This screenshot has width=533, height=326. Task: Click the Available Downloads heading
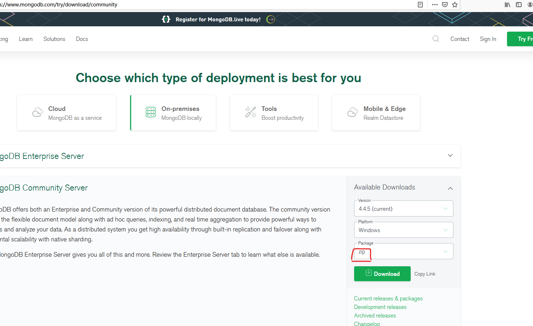point(384,187)
